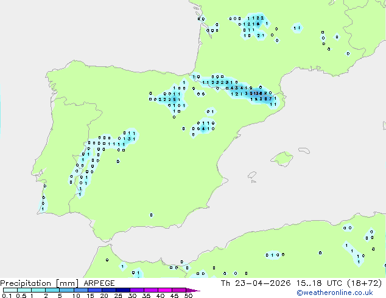Click the above-50 mm legend arrow tip
Image resolution: width=386 pixels, height=298 pixels.
click(x=193, y=290)
